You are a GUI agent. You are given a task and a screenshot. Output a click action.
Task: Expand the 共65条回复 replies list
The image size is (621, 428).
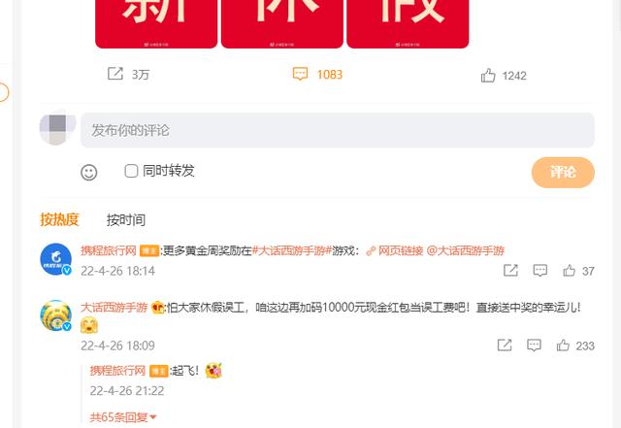(x=123, y=417)
